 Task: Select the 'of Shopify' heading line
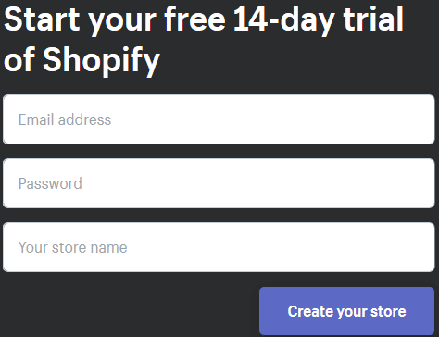coord(82,61)
